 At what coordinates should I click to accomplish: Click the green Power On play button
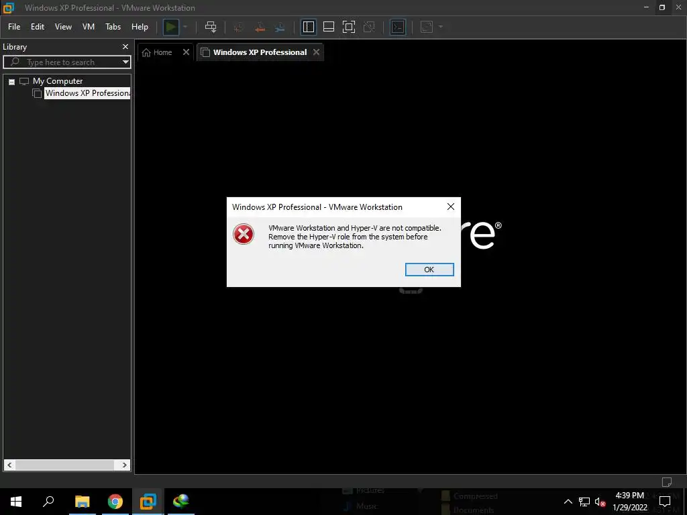pos(171,27)
